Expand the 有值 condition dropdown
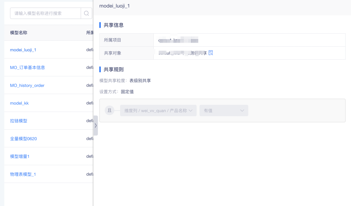This screenshot has width=351, height=206. [x=224, y=110]
